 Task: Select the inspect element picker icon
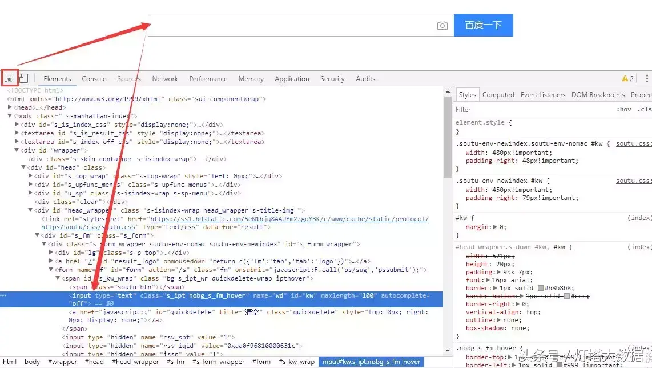point(9,78)
